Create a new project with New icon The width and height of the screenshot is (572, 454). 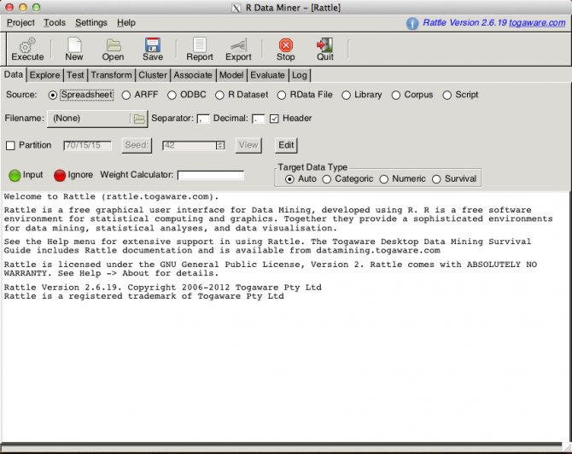click(x=74, y=44)
